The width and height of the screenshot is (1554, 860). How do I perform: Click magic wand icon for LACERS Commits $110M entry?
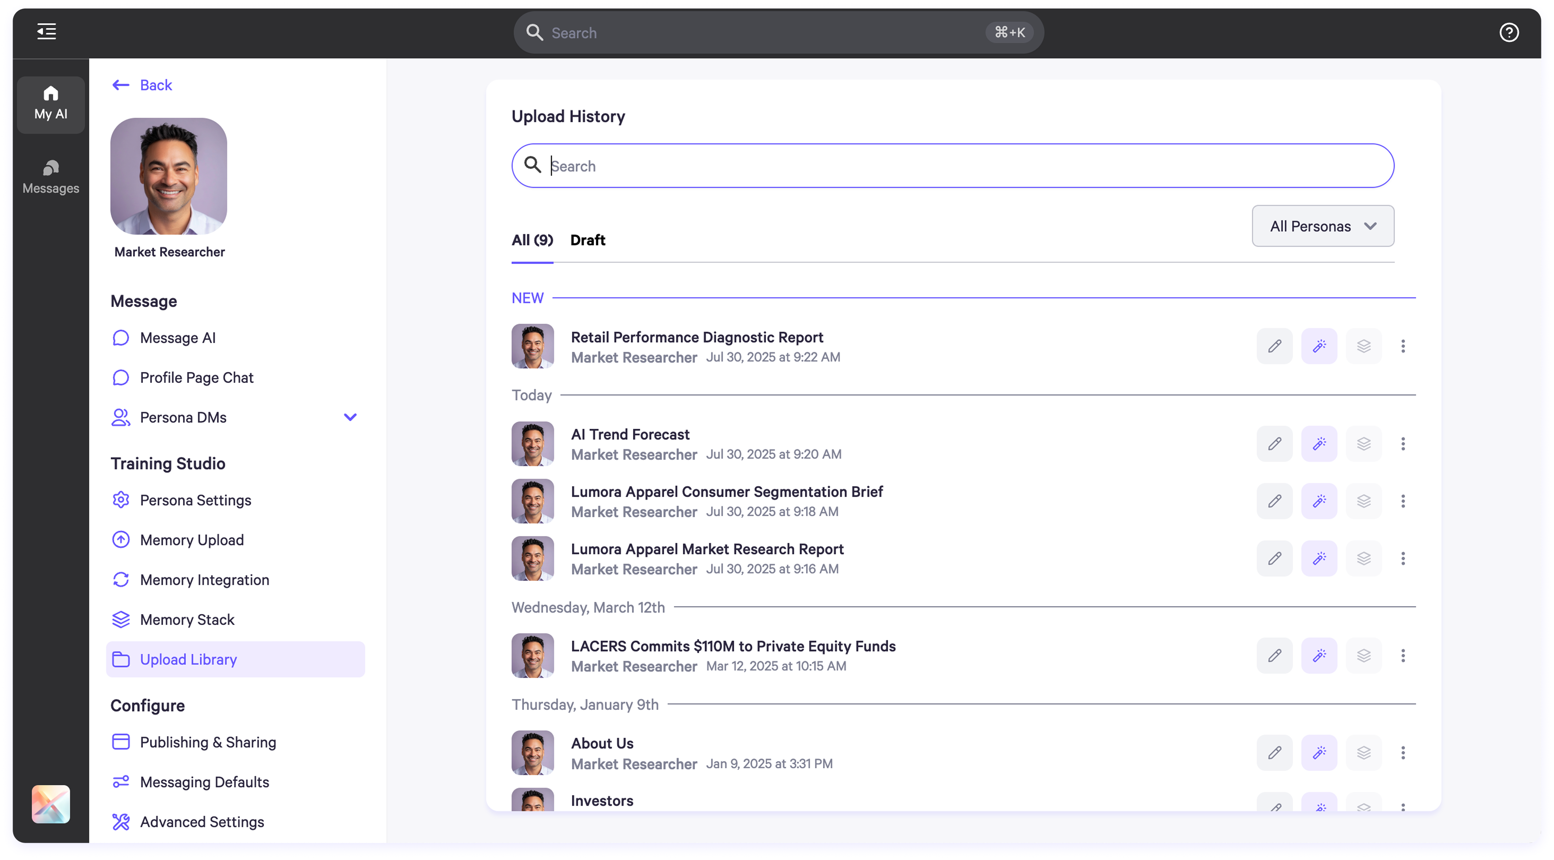[1319, 655]
